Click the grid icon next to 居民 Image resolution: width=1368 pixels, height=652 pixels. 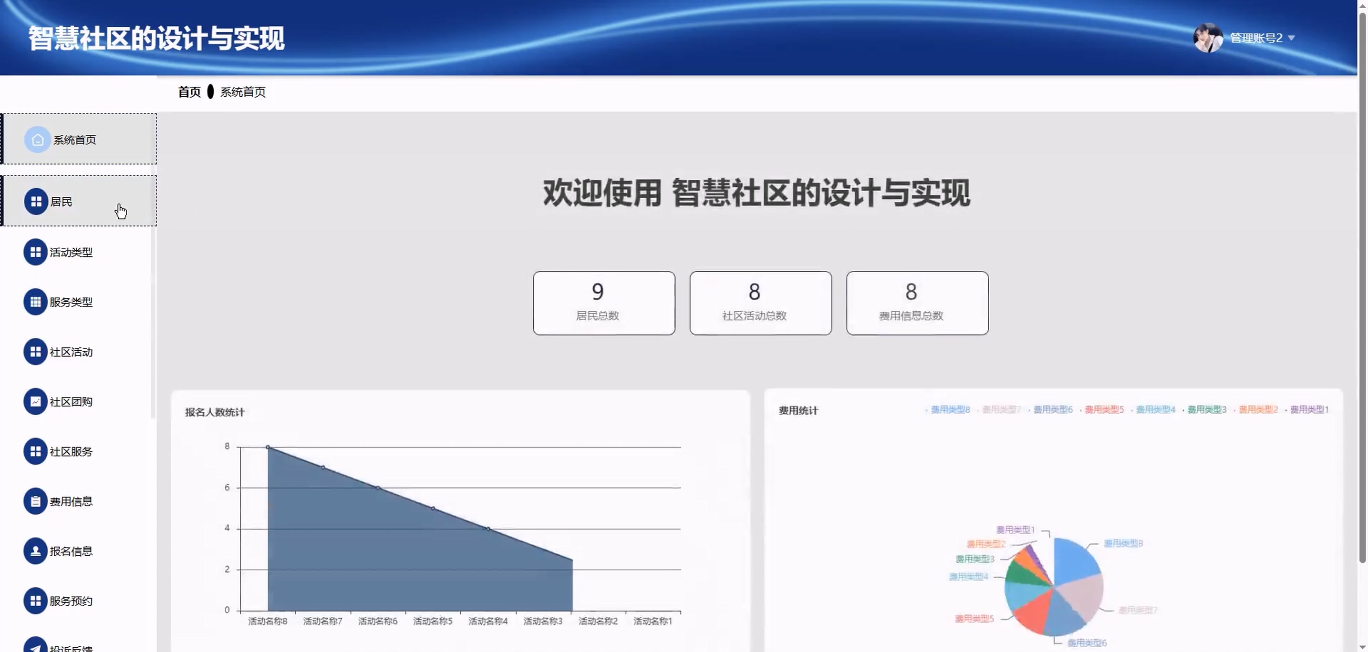pyautogui.click(x=36, y=202)
